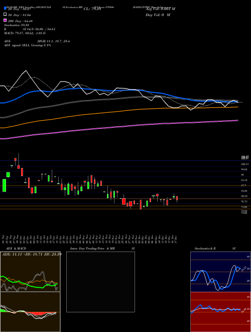Click the 'Intra Day Trading Price & MRSI' title
251x332 pixels.
pyautogui.click(x=102, y=248)
